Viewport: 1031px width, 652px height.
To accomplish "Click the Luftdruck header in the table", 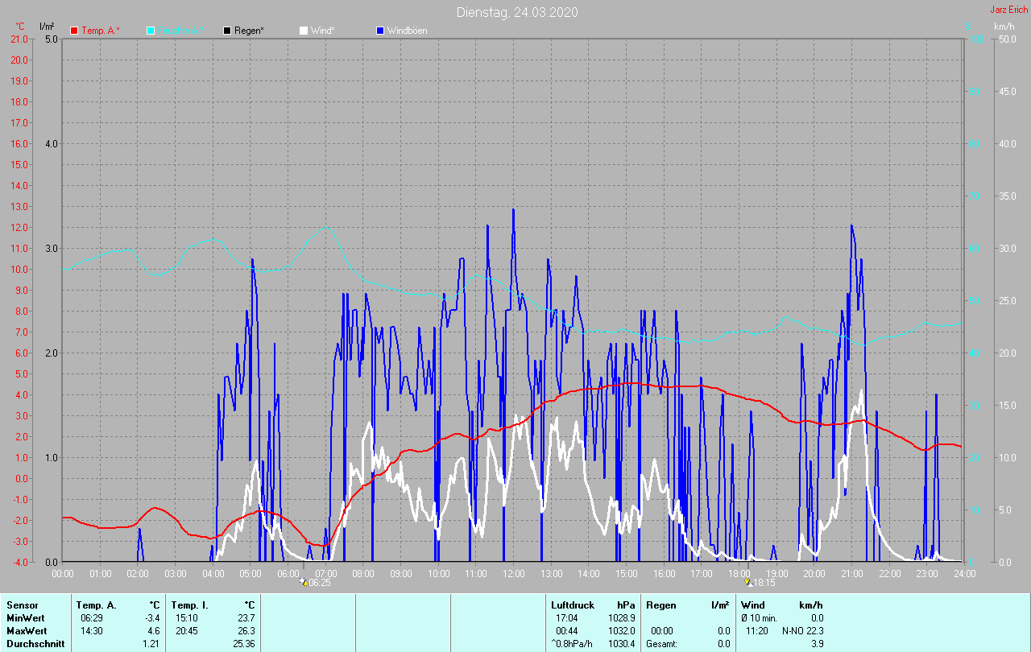I will pyautogui.click(x=573, y=605).
